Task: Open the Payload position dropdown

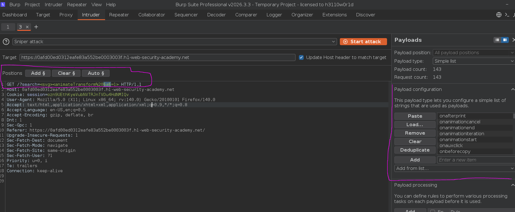Action: pos(474,53)
